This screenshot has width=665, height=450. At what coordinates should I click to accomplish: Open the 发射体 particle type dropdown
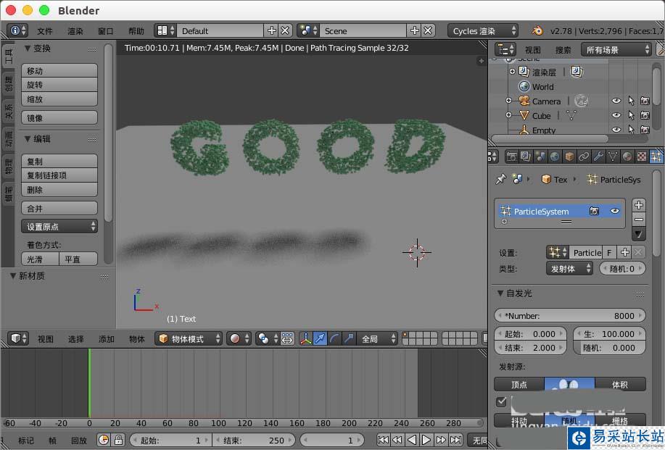point(569,268)
